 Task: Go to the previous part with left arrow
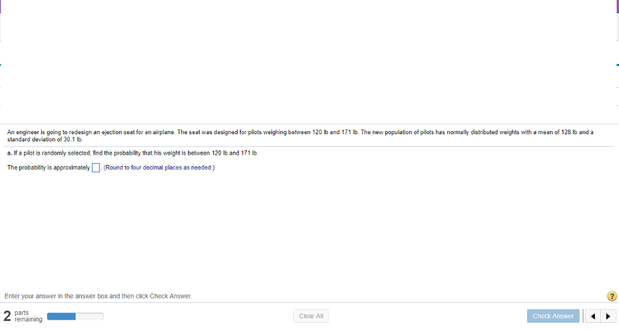(x=593, y=316)
